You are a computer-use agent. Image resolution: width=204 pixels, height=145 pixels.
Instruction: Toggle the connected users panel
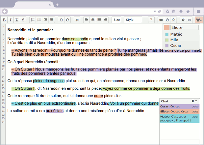(199, 20)
